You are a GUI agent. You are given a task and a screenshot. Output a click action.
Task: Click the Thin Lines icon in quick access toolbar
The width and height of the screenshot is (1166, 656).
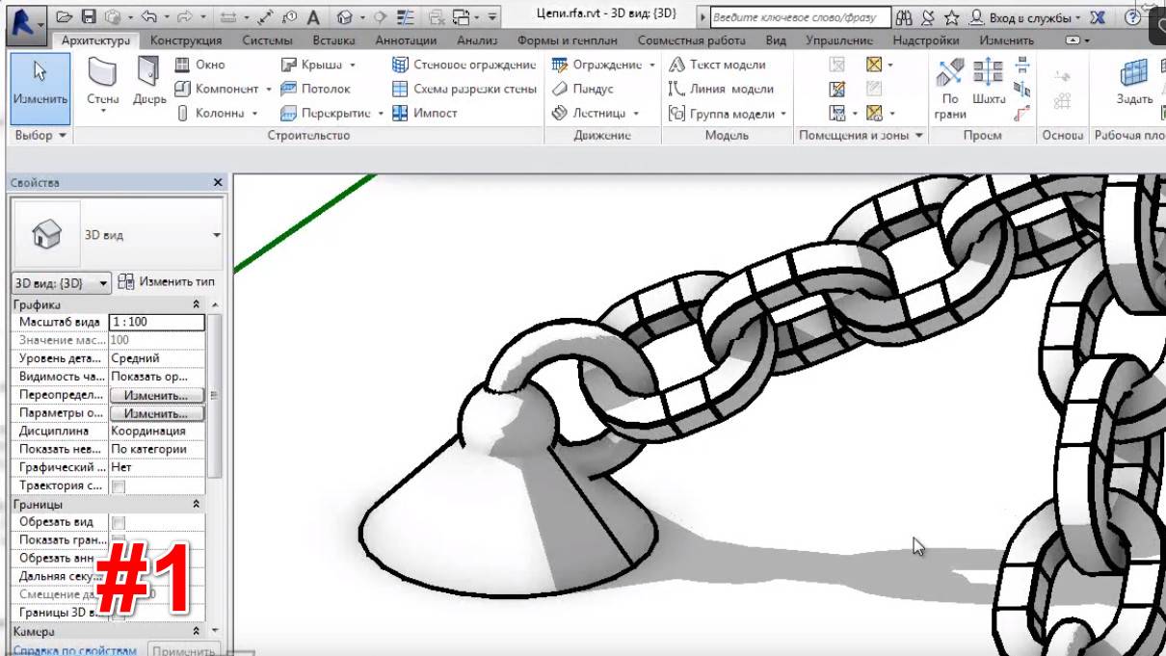[407, 17]
